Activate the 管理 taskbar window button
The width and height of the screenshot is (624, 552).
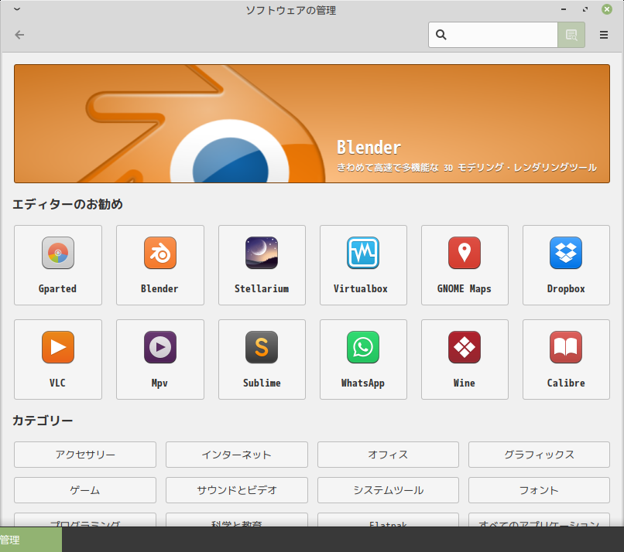click(x=31, y=540)
